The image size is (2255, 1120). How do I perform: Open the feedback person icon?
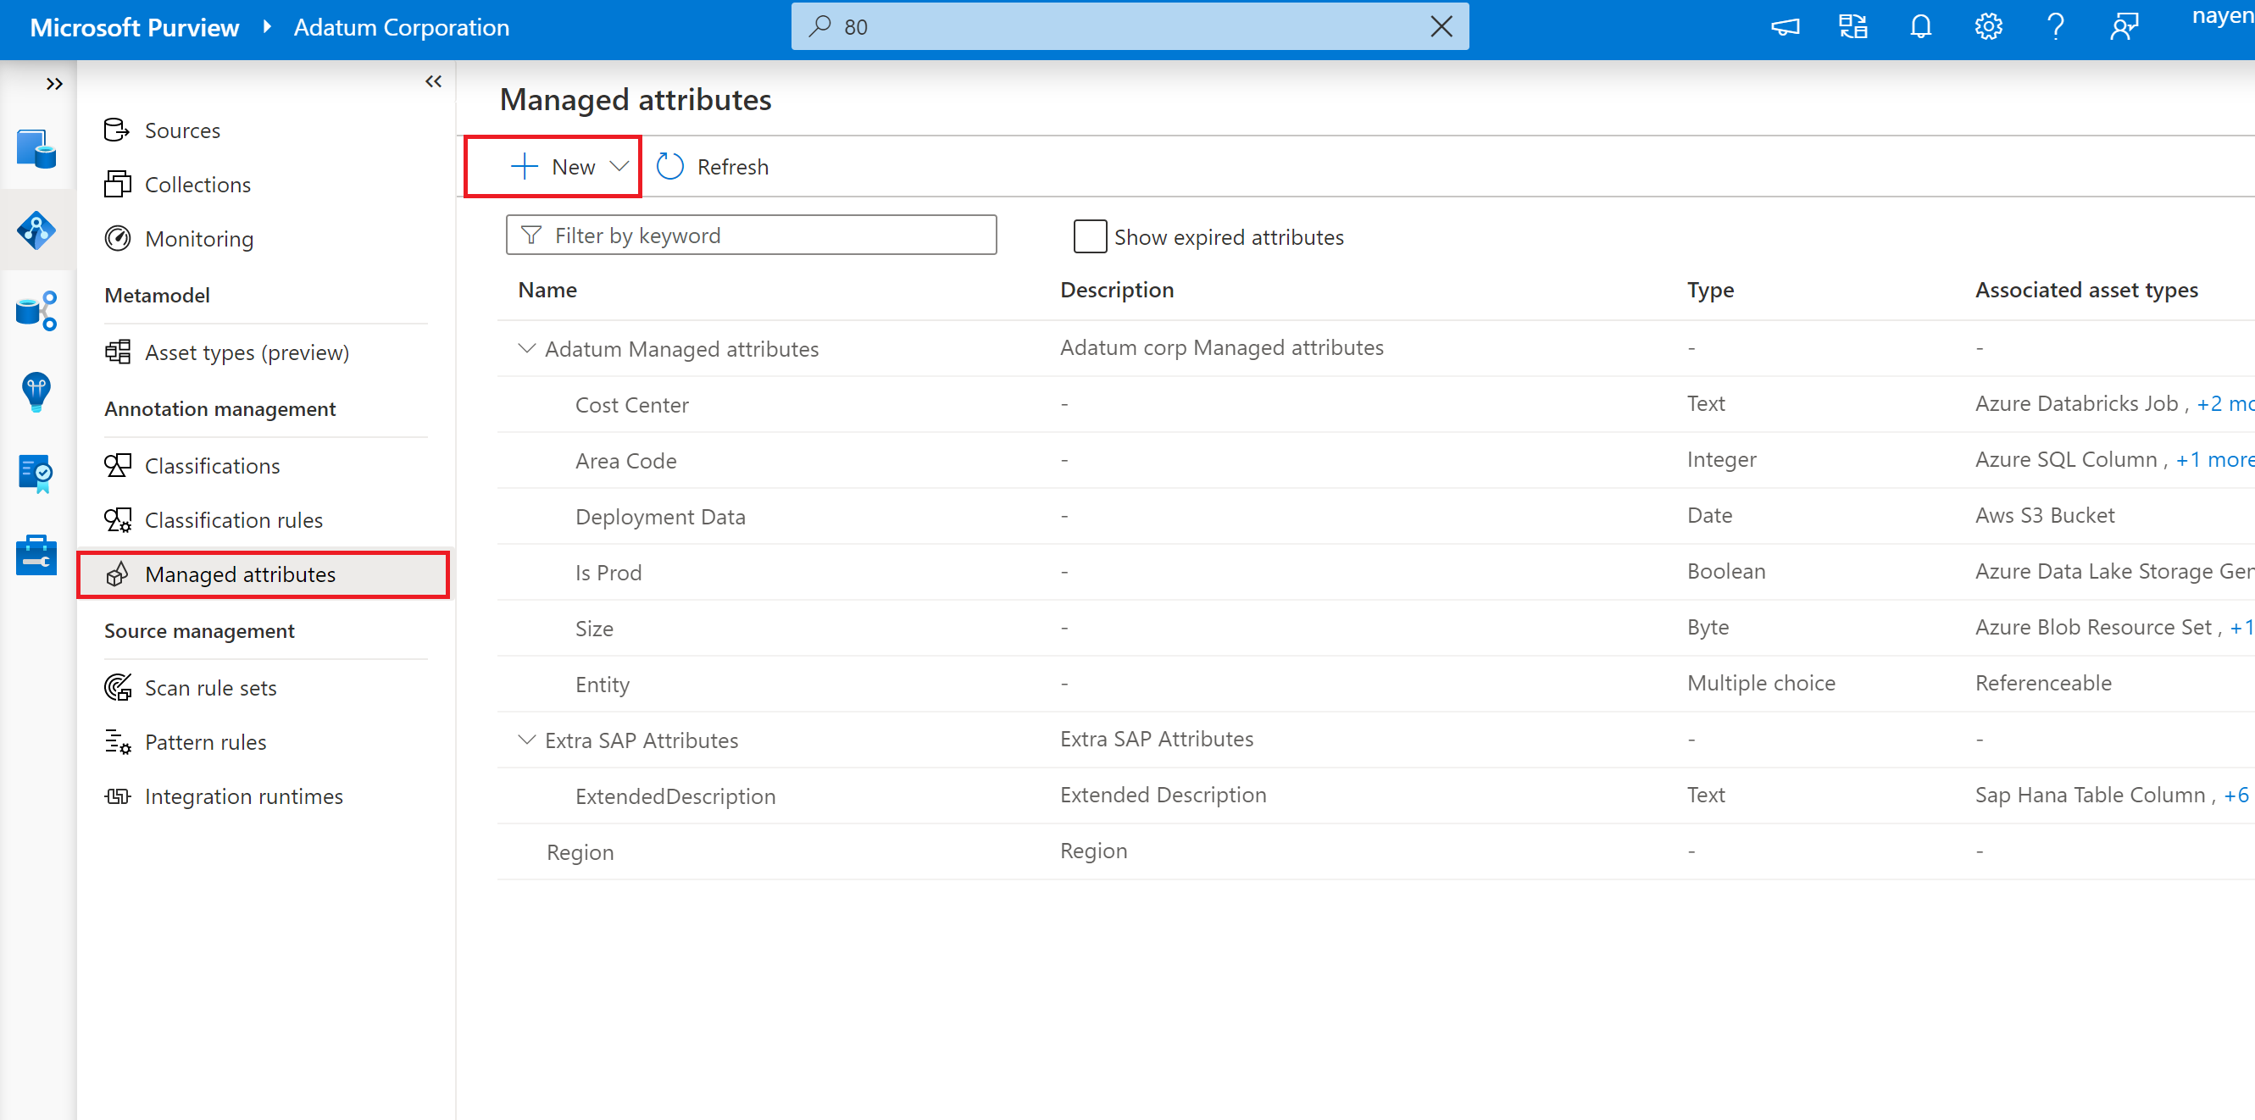(2123, 26)
